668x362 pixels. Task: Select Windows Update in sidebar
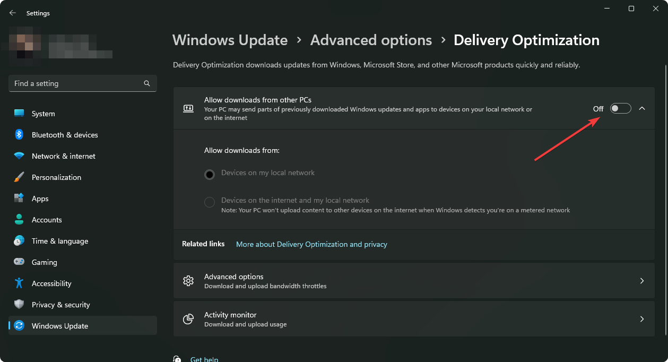83,326
